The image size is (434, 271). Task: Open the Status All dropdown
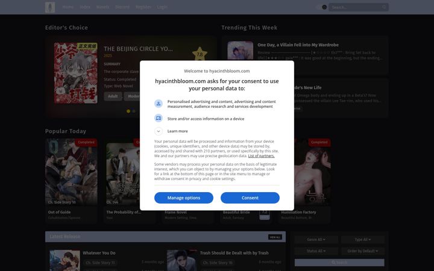[x=316, y=251]
